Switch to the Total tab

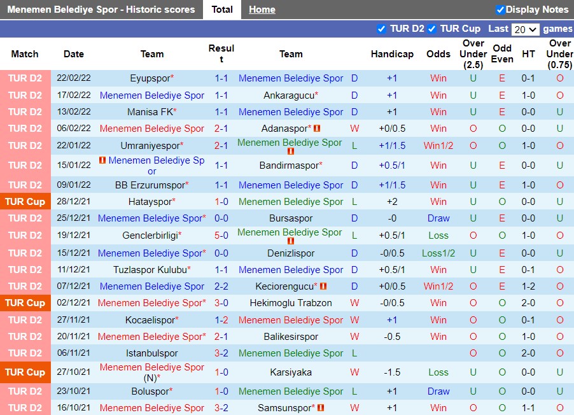(x=222, y=10)
